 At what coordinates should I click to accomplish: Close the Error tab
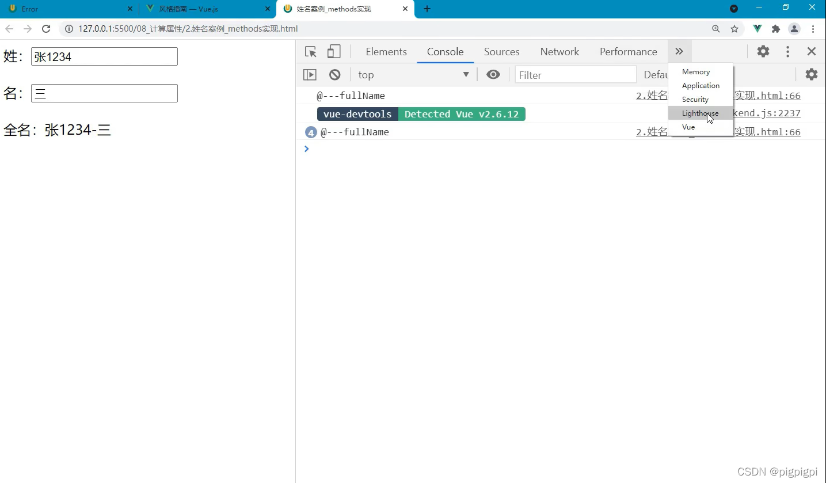[130, 9]
